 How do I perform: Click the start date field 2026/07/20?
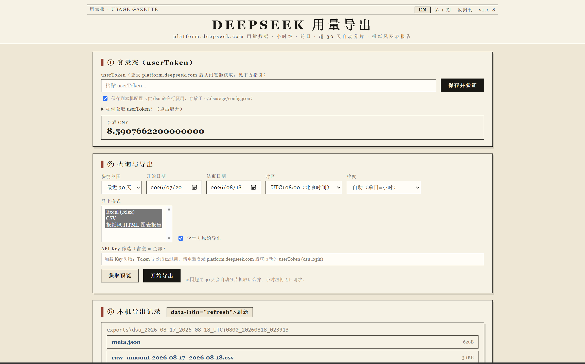coord(174,187)
